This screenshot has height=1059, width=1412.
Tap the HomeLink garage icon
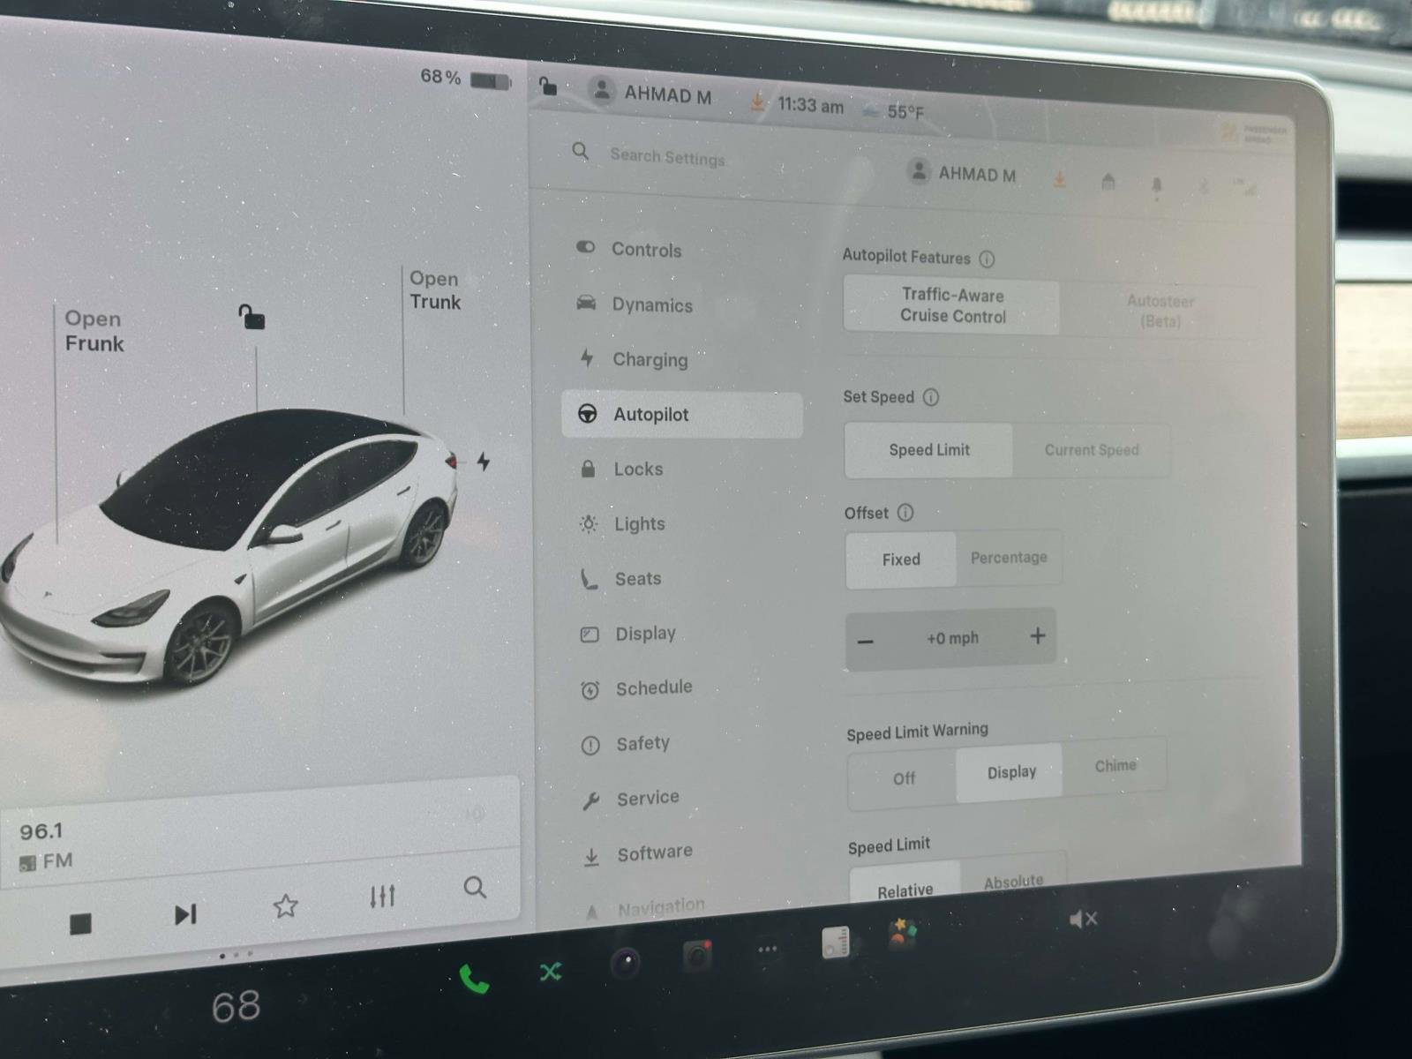(x=1108, y=182)
